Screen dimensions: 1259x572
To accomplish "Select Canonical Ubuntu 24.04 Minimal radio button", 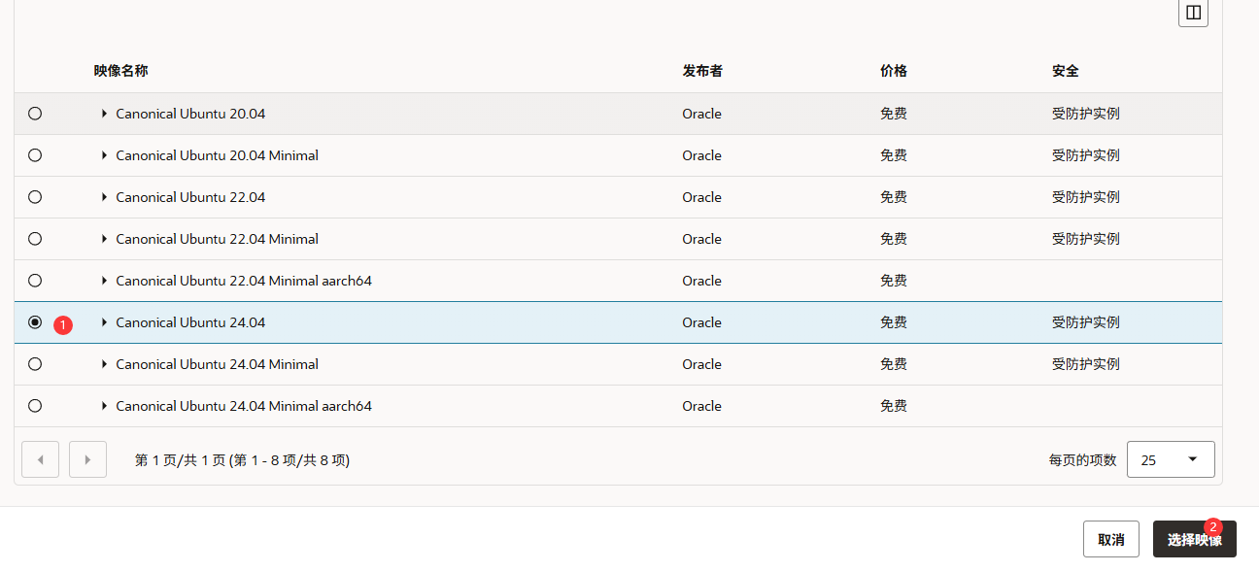I will point(35,364).
